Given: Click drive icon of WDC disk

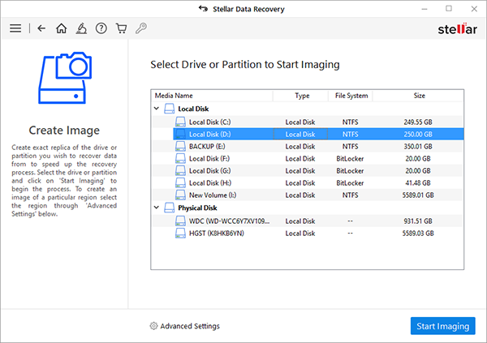Looking at the screenshot, I should click(x=180, y=221).
